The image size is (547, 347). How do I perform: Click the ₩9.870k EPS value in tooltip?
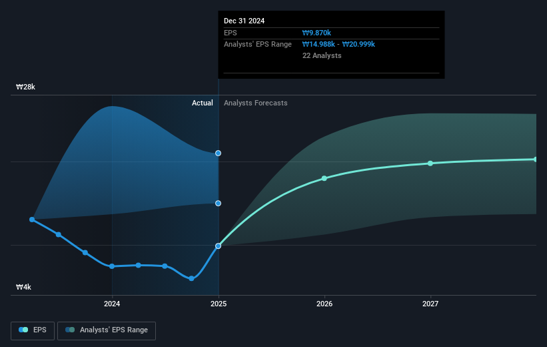316,33
